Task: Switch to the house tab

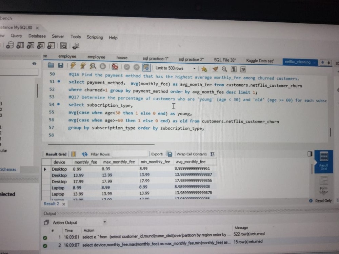Action: click(122, 58)
